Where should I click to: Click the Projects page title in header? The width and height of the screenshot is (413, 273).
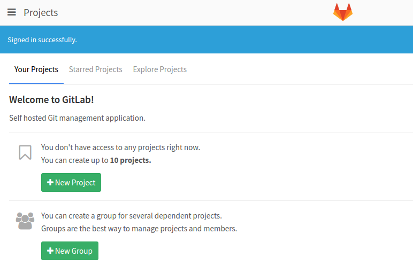(x=41, y=13)
